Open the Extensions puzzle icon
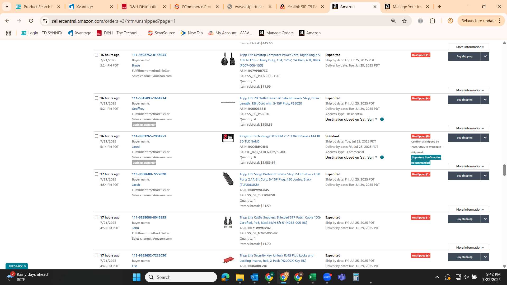Image resolution: width=507 pixels, height=285 pixels. coord(433,21)
